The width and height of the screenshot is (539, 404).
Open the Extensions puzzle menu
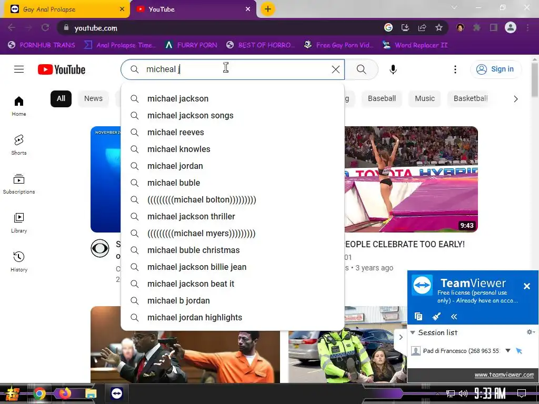(x=477, y=28)
